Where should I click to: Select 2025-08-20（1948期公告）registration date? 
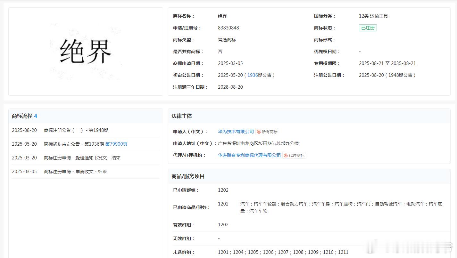click(387, 75)
